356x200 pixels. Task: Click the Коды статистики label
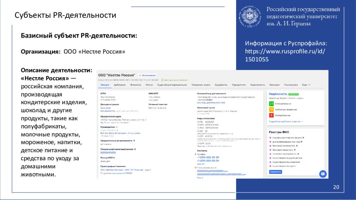coord(206,119)
